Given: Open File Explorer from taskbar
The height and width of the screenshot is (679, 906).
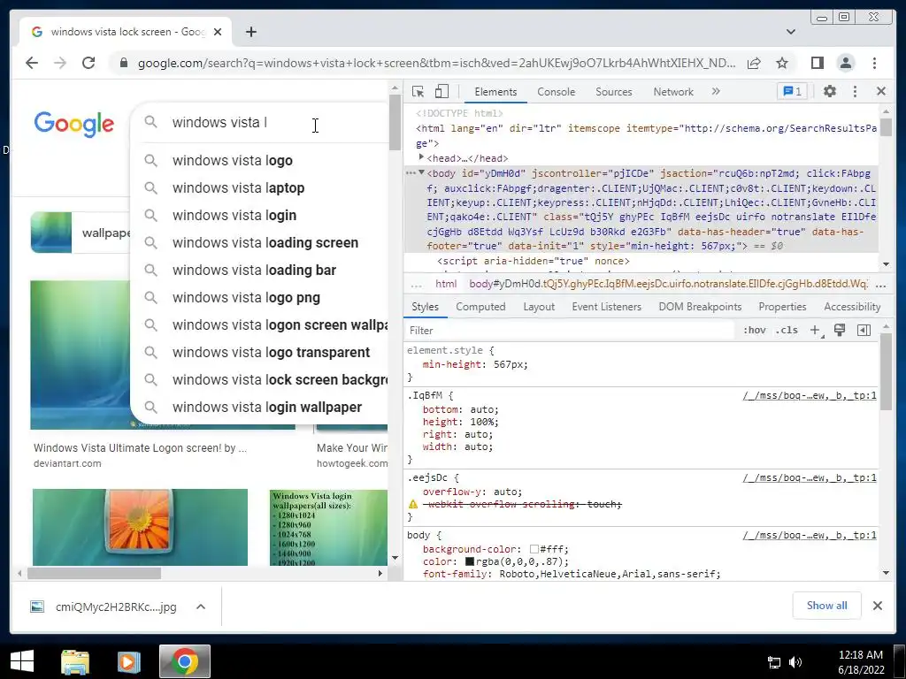Looking at the screenshot, I should (75, 661).
